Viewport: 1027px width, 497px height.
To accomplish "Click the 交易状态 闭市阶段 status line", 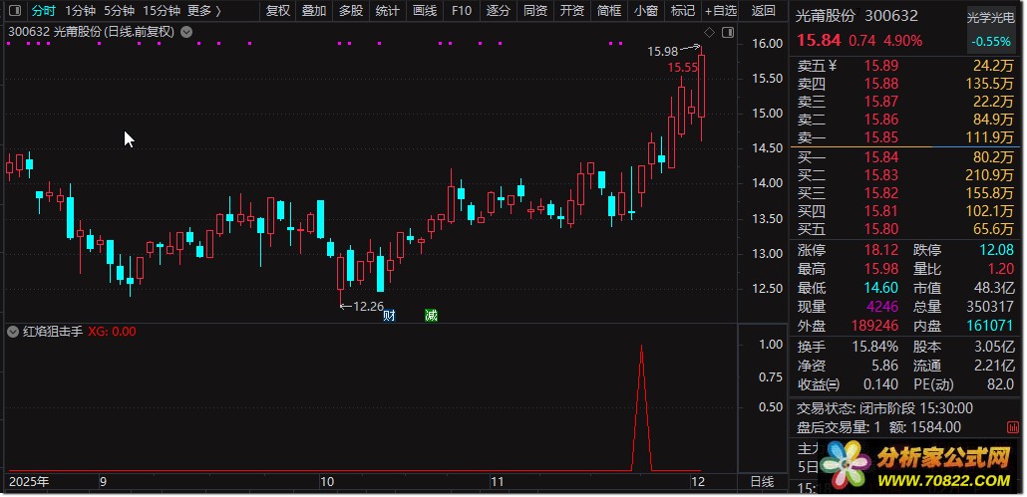I will [884, 408].
